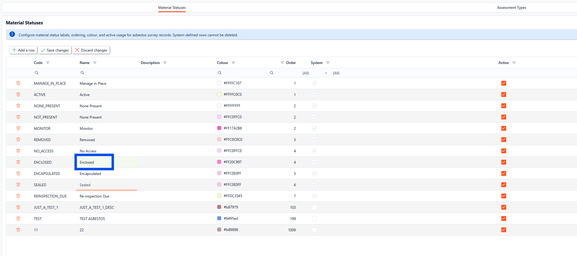Screen dimensions: 577x256
Task: Delete the MANAGE_IN_PLACE row with trash icon
Action: [x=18, y=83]
